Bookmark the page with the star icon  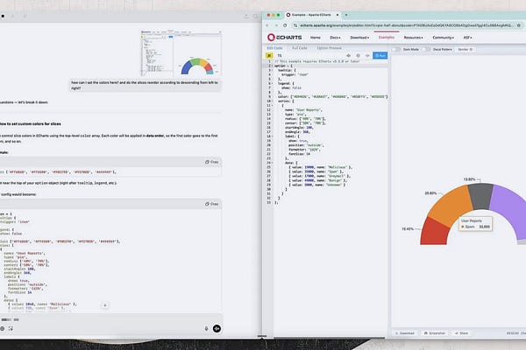(519, 25)
